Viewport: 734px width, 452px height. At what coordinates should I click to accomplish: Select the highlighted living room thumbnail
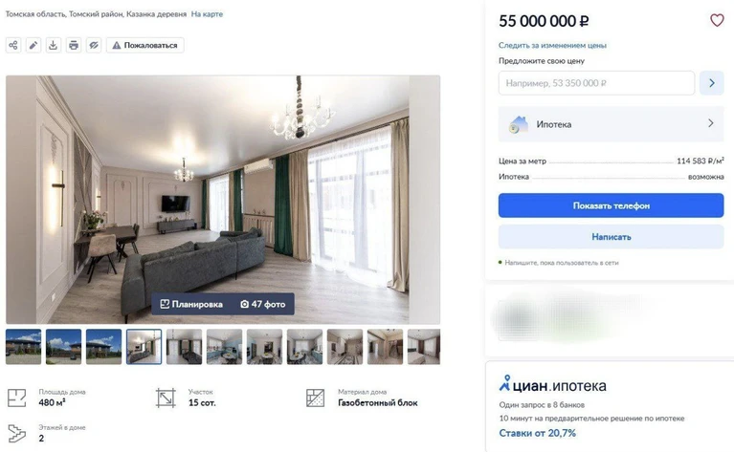(144, 346)
